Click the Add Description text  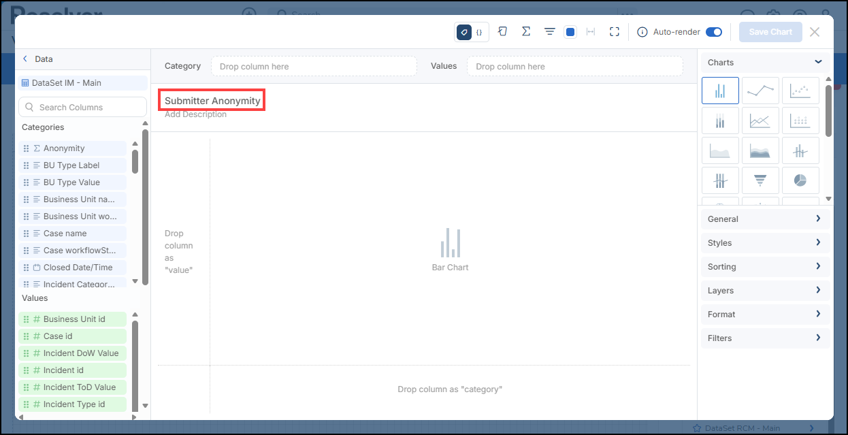[x=196, y=114]
